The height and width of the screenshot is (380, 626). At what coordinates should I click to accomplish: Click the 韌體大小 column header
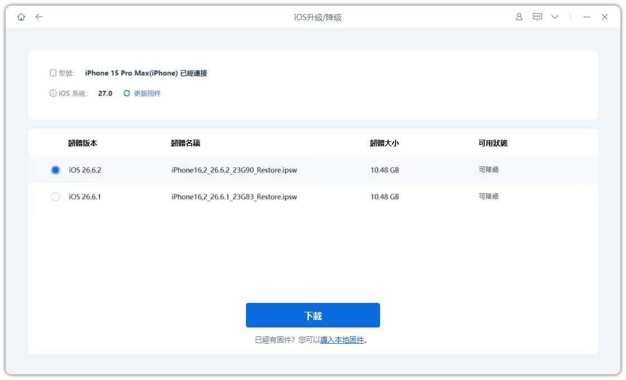point(384,143)
